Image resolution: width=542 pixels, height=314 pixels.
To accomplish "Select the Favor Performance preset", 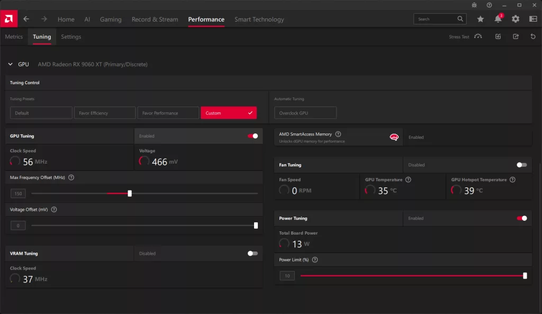I will click(x=168, y=113).
